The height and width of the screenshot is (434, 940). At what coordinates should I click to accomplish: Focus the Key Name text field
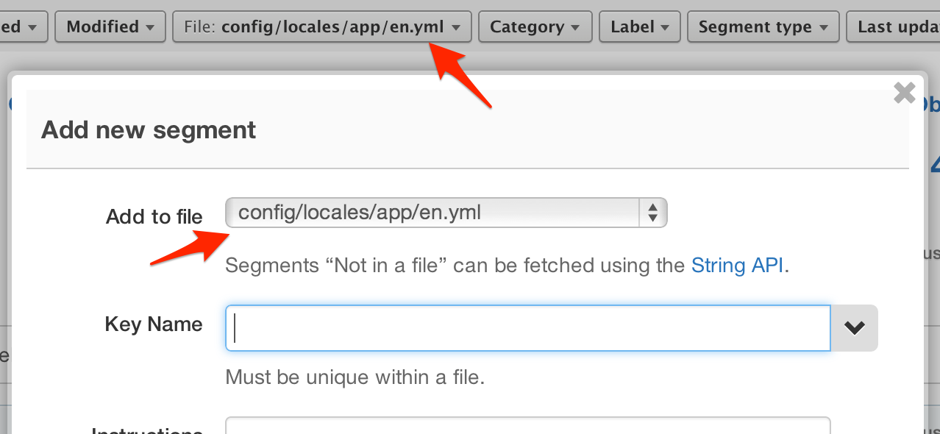point(527,328)
